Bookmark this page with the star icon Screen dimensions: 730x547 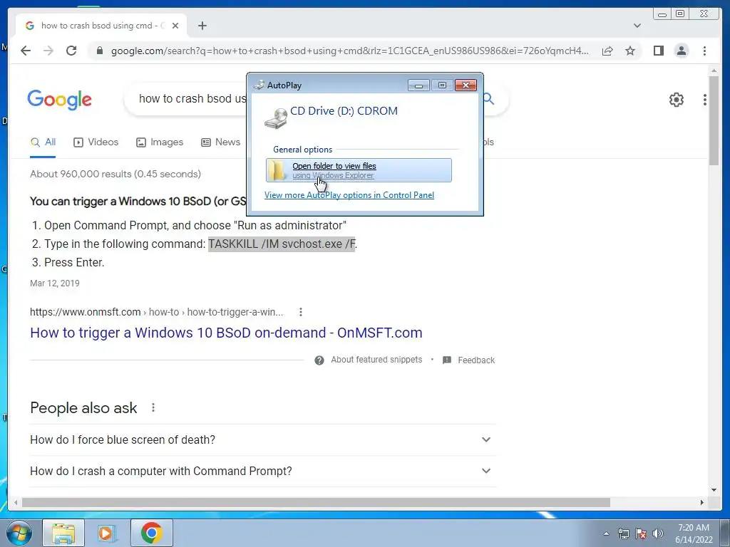pos(630,51)
